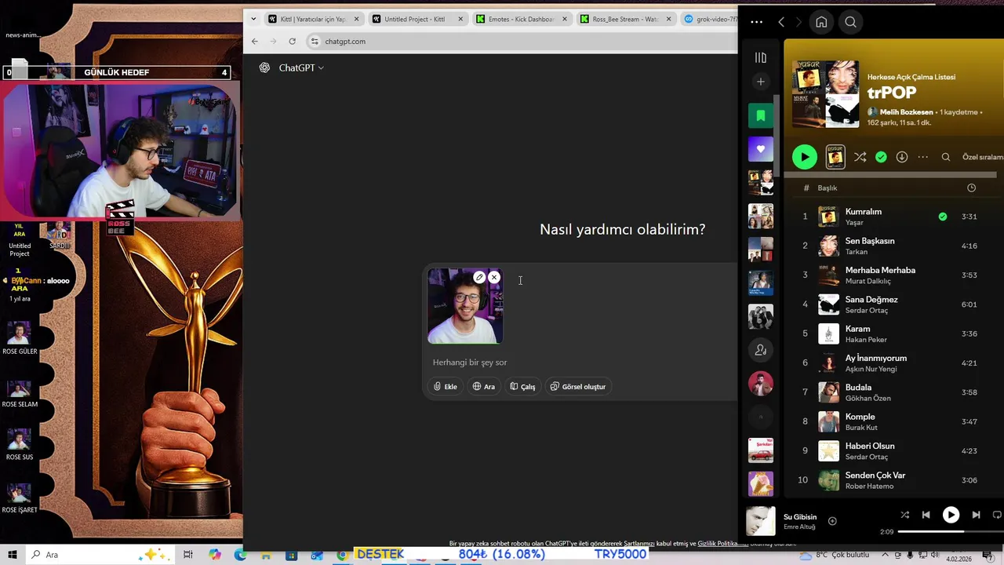Go back in Spotify navigation
Screen dimensions: 1004x565
[x=781, y=22]
